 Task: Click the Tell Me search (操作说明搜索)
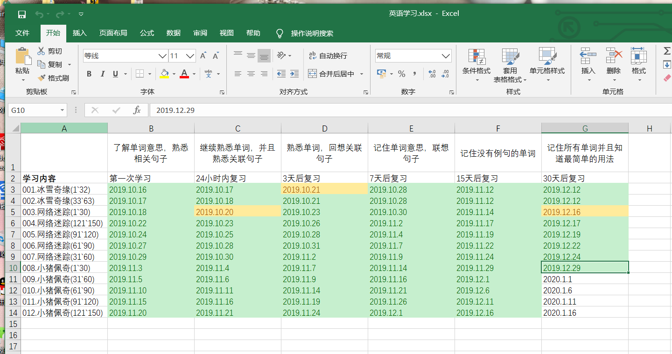305,33
